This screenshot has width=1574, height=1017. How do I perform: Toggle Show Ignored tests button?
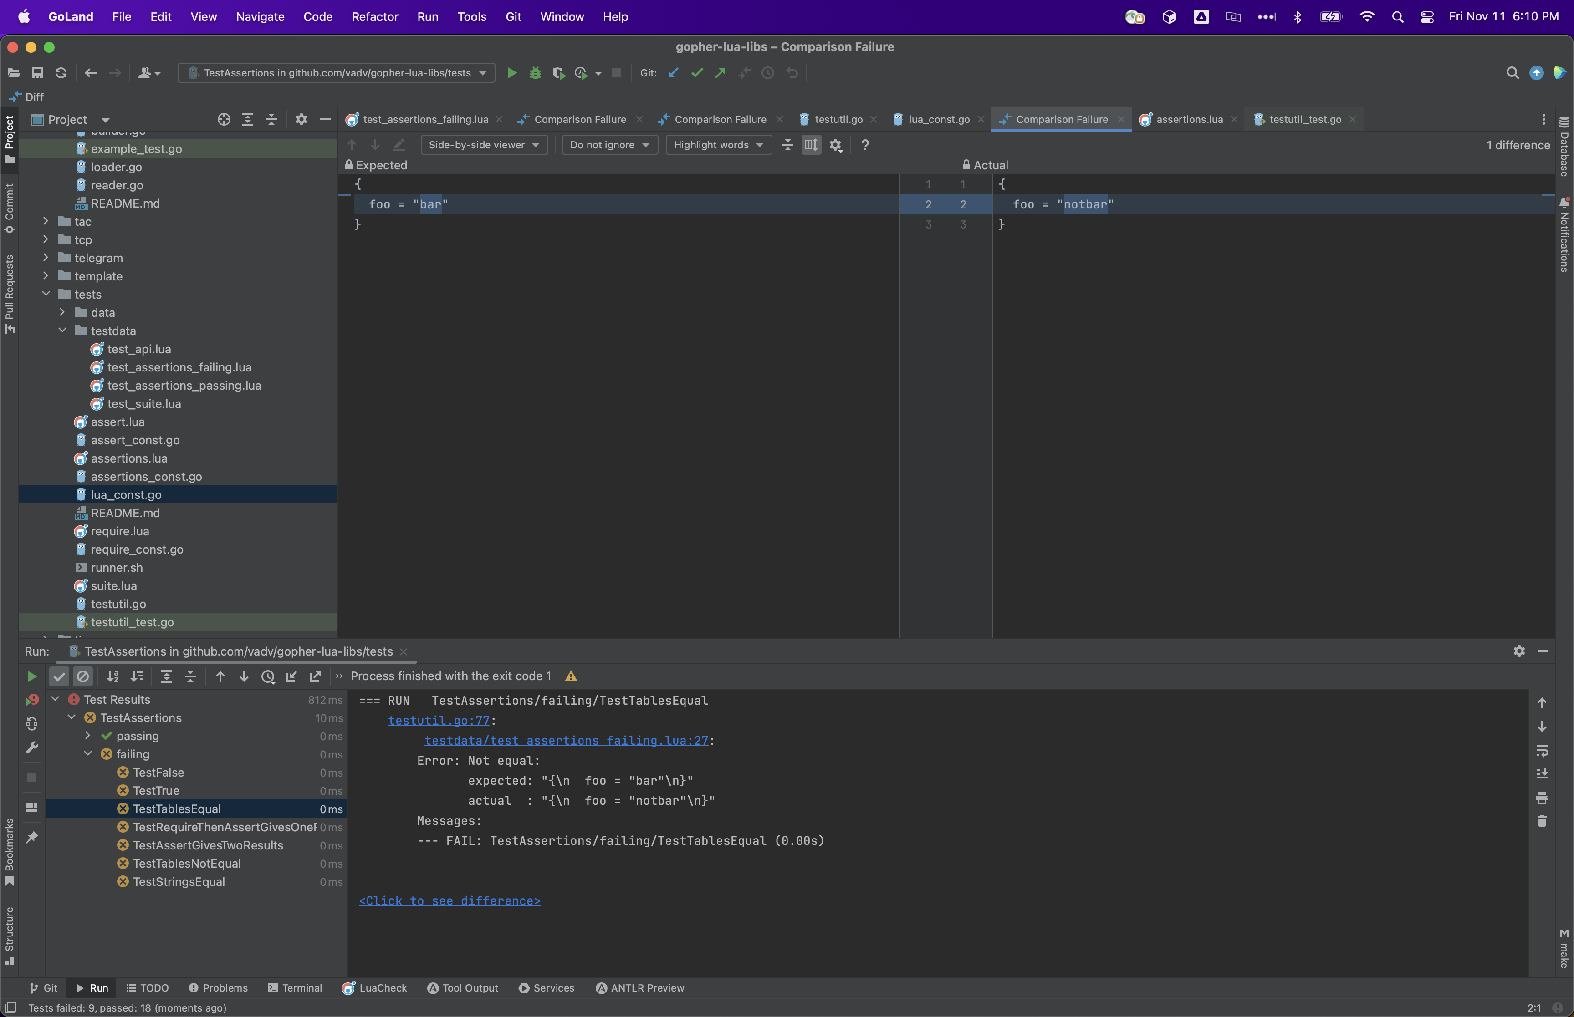(x=82, y=676)
